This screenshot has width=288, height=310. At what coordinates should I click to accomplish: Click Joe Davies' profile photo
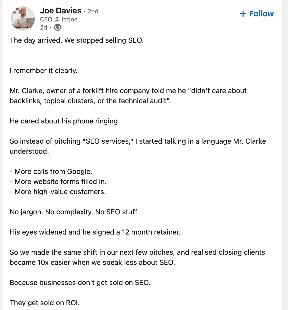(x=23, y=18)
